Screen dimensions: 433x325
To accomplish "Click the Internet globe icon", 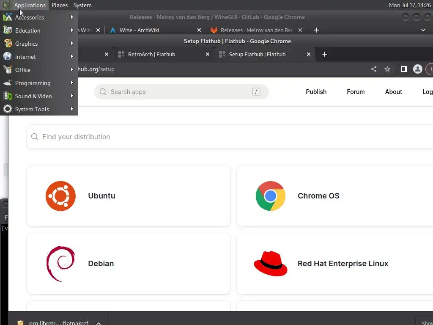I will tap(8, 56).
